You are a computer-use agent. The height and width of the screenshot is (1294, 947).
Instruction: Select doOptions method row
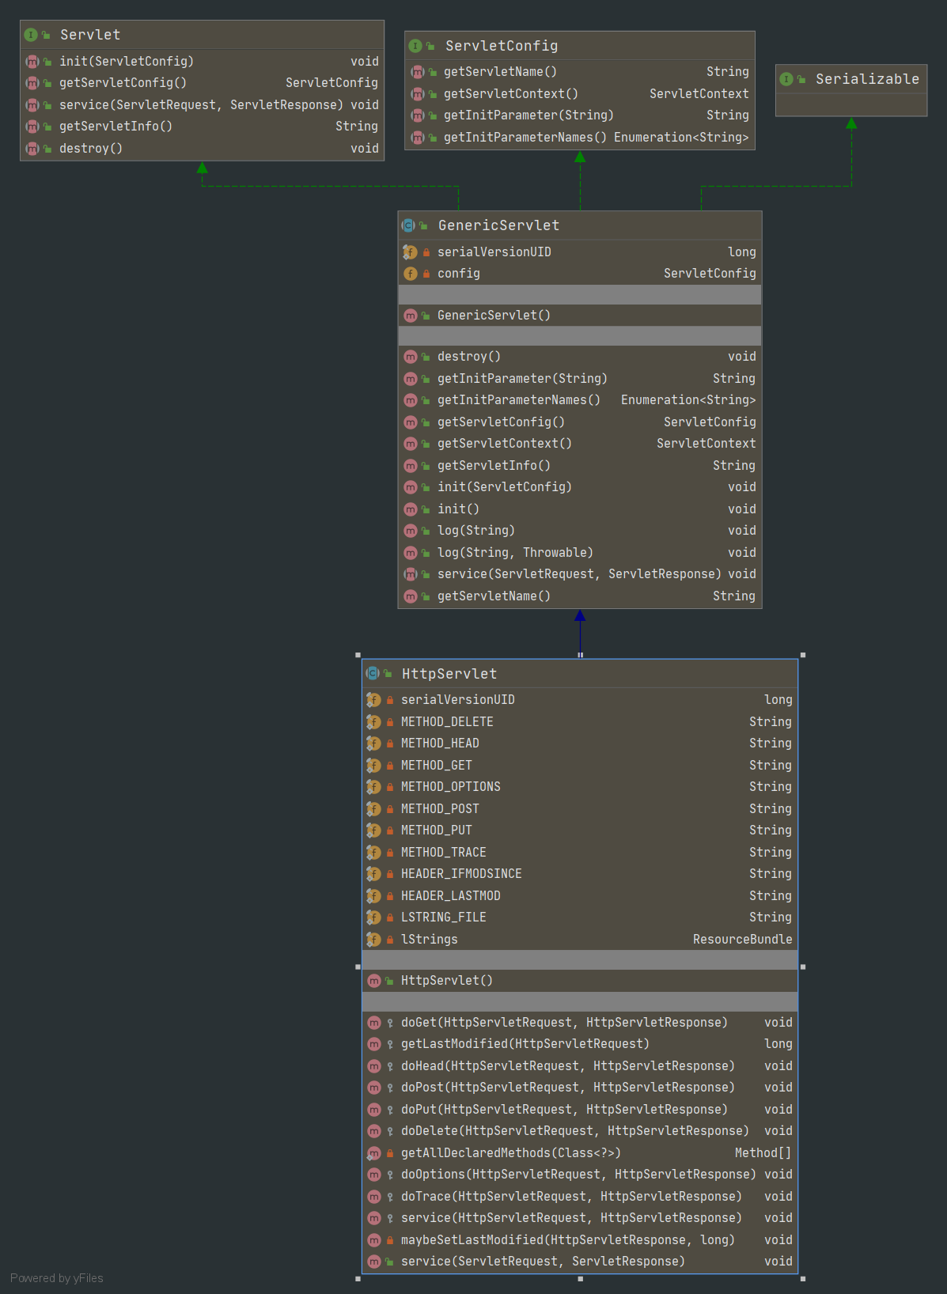click(580, 1175)
